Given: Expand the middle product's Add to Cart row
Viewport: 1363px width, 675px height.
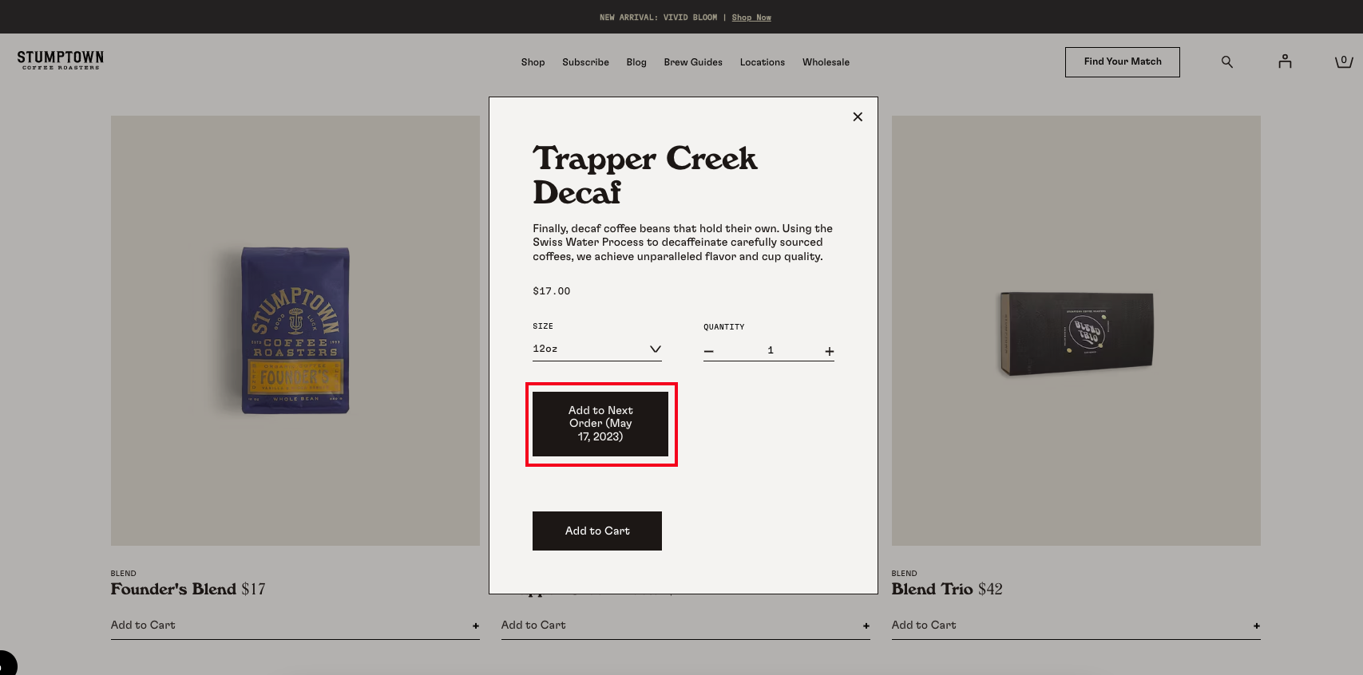Looking at the screenshot, I should (685, 626).
